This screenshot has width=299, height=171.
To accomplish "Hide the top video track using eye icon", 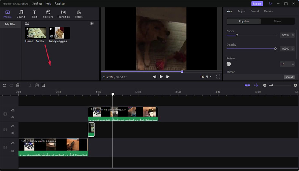I will pyautogui.click(x=13, y=111).
